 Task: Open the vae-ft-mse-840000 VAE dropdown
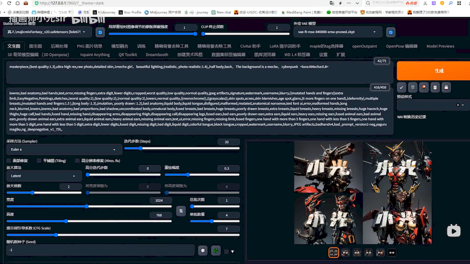[337, 32]
